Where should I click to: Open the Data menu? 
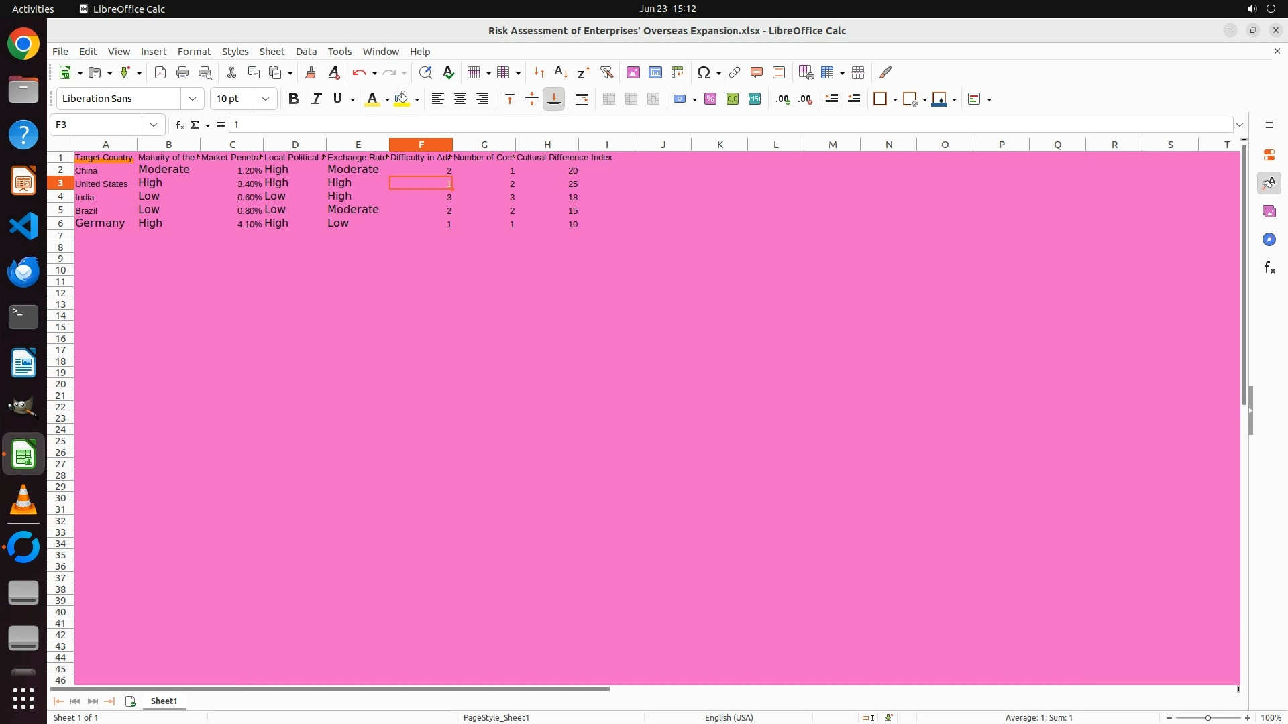pos(306,52)
